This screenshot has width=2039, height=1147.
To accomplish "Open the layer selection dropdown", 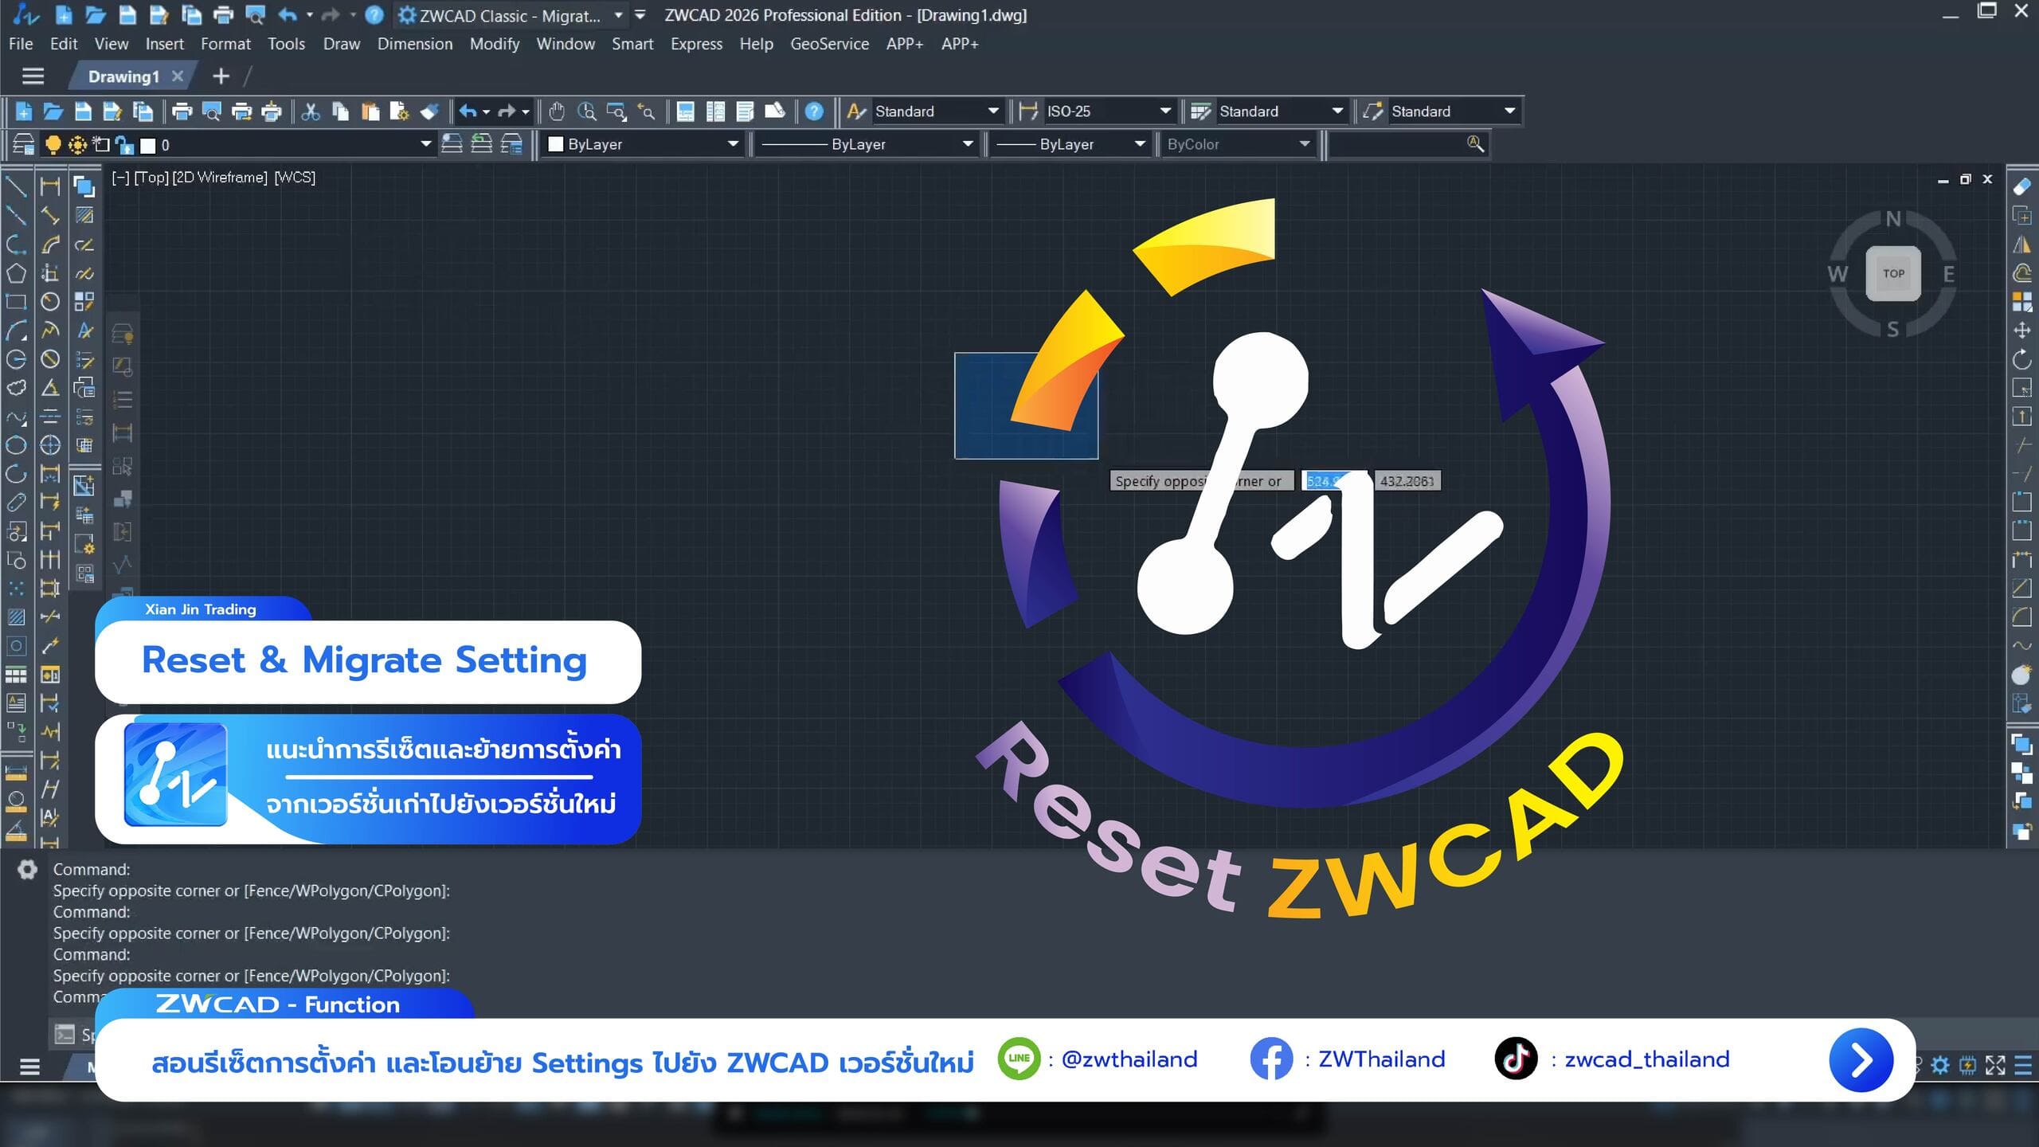I will coord(425,144).
